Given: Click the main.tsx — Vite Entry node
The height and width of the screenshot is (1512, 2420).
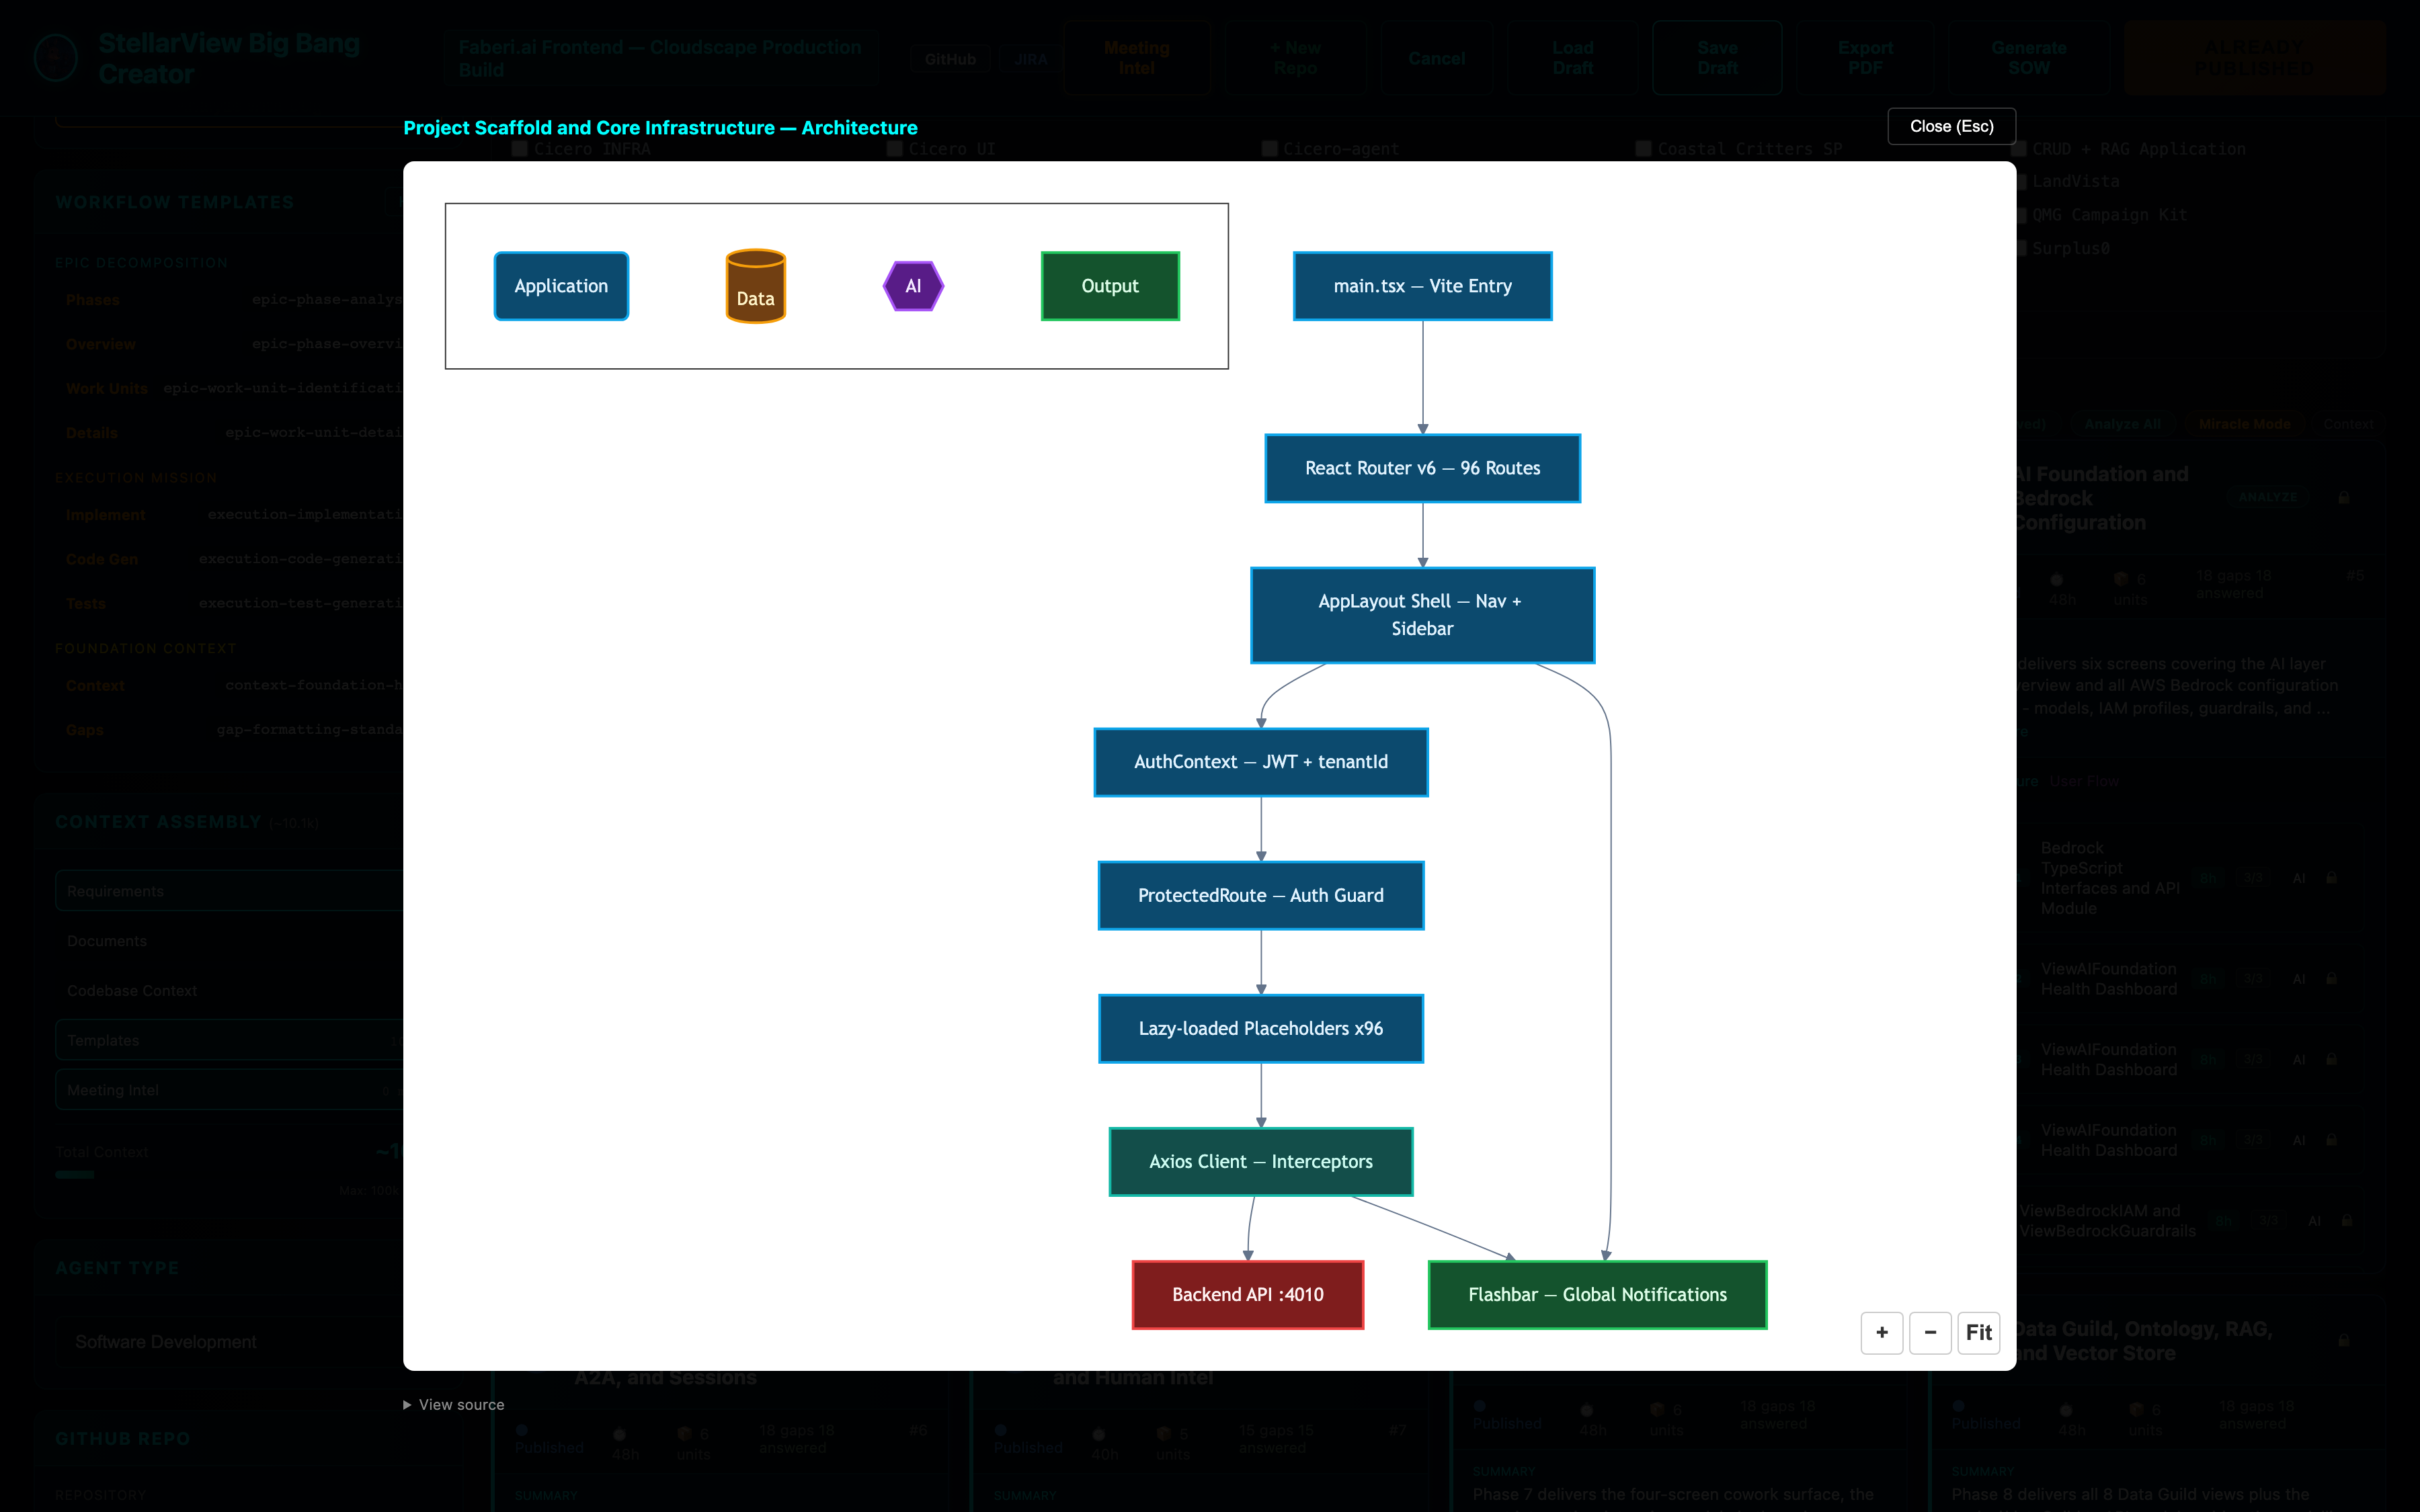Looking at the screenshot, I should click(x=1422, y=286).
